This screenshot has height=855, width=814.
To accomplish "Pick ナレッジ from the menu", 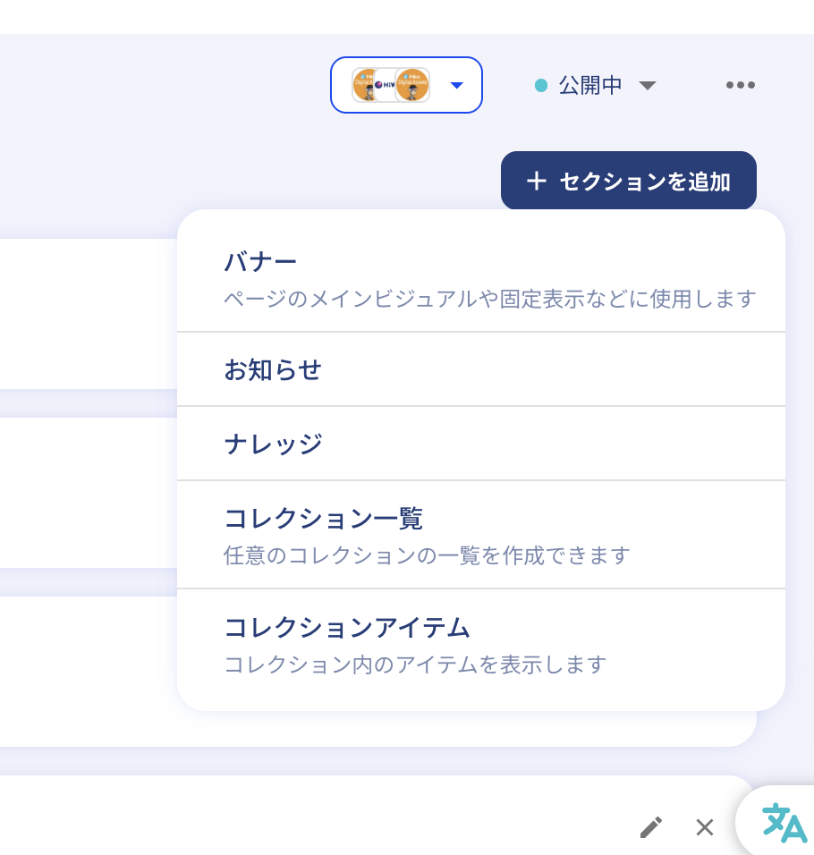I will (x=273, y=444).
